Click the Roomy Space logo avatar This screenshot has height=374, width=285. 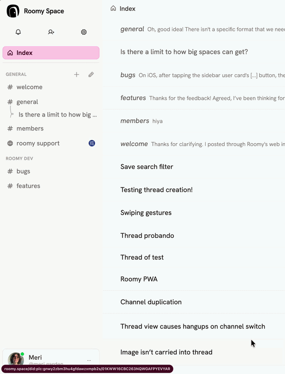coord(13,11)
